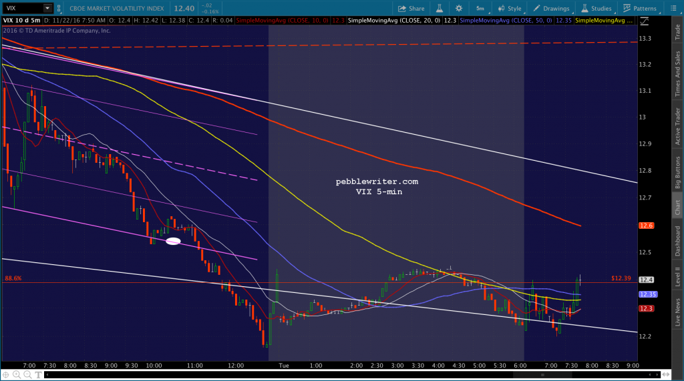This screenshot has height=381, width=684.
Task: Open the 5m timeframe dropdown
Action: point(481,8)
